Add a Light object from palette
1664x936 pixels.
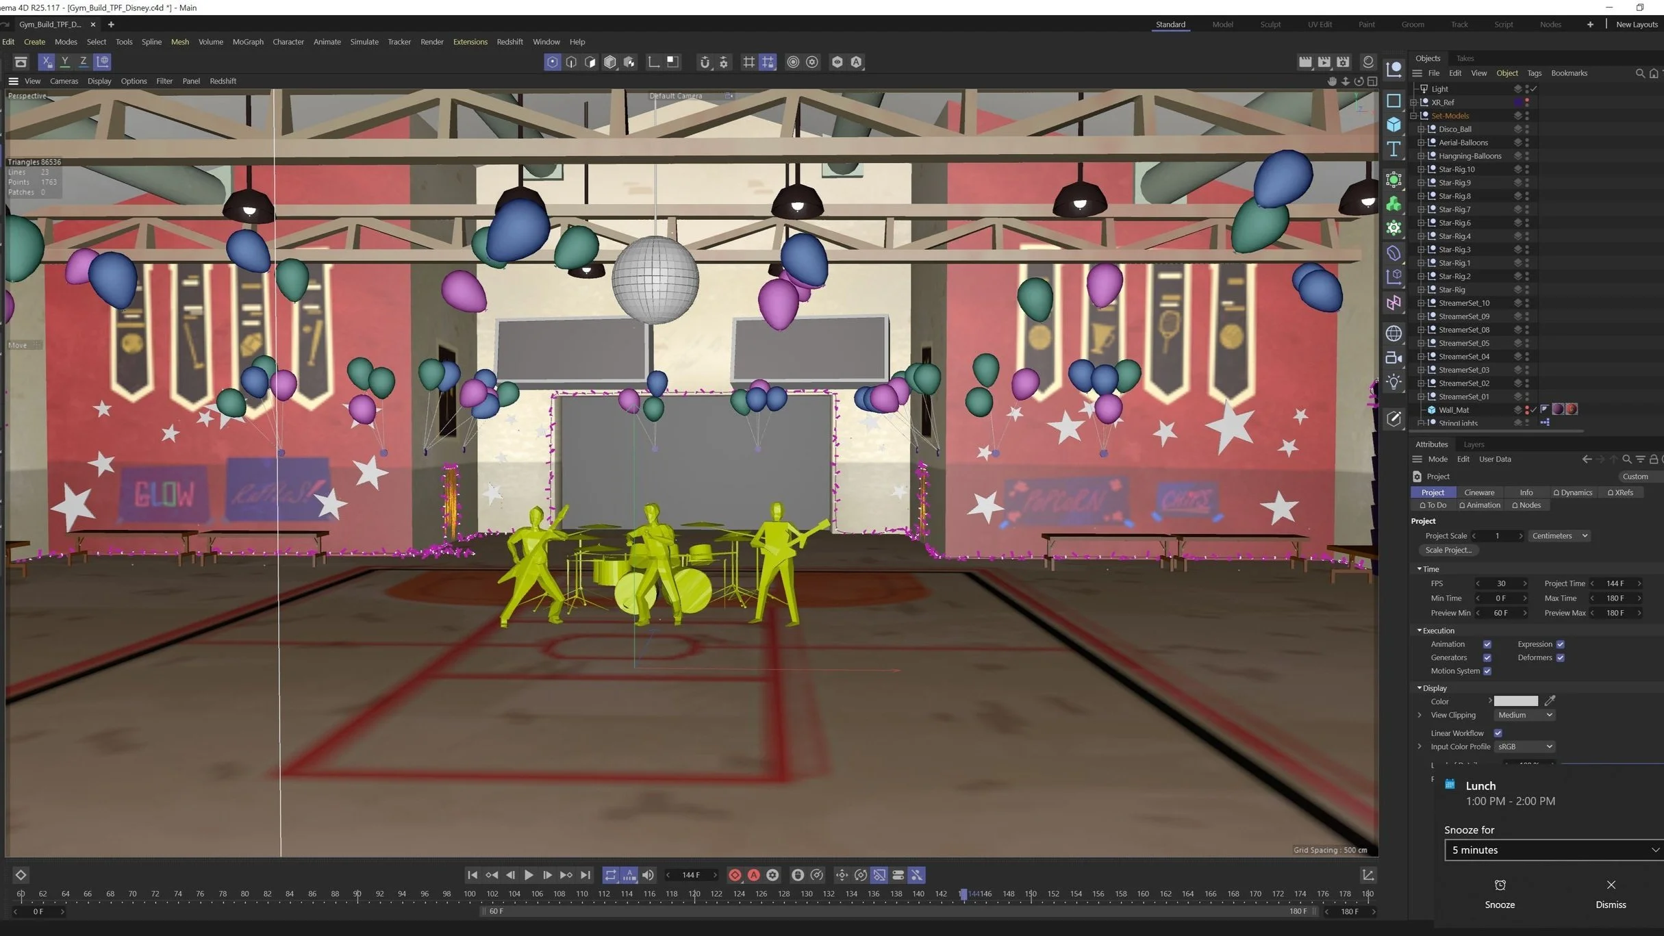click(x=1394, y=382)
